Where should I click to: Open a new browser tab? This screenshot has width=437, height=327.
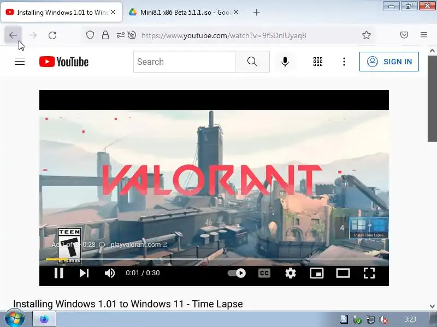[x=256, y=12]
